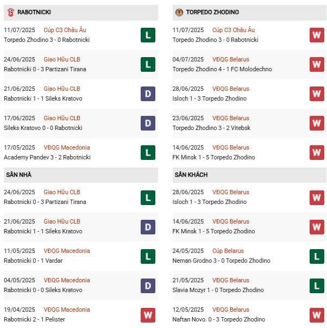
Task: Click the Rabotnicki team name header
Action: point(34,12)
